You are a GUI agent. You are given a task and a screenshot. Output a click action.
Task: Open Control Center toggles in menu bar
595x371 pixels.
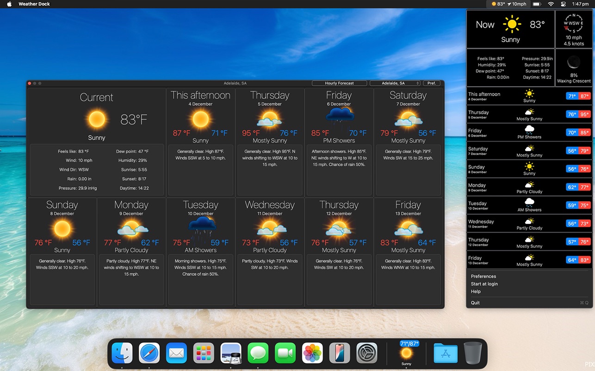click(564, 4)
